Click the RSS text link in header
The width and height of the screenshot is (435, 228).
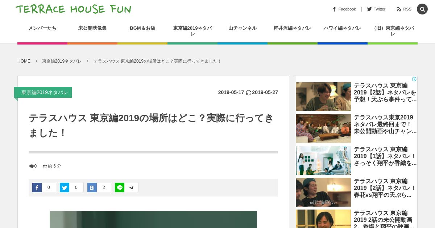pos(407,9)
